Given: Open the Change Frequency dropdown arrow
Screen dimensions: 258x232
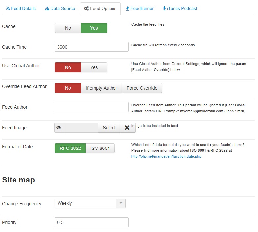Looking at the screenshot, I should [121, 203].
